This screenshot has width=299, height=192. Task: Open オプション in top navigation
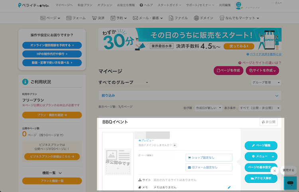point(105,5)
